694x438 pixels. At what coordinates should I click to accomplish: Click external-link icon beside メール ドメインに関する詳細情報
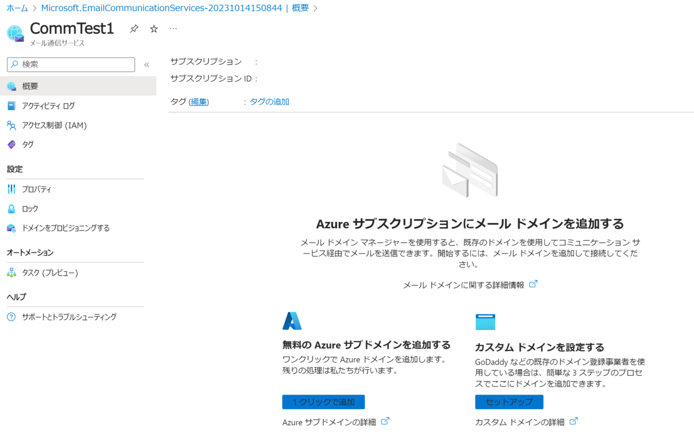click(x=533, y=284)
